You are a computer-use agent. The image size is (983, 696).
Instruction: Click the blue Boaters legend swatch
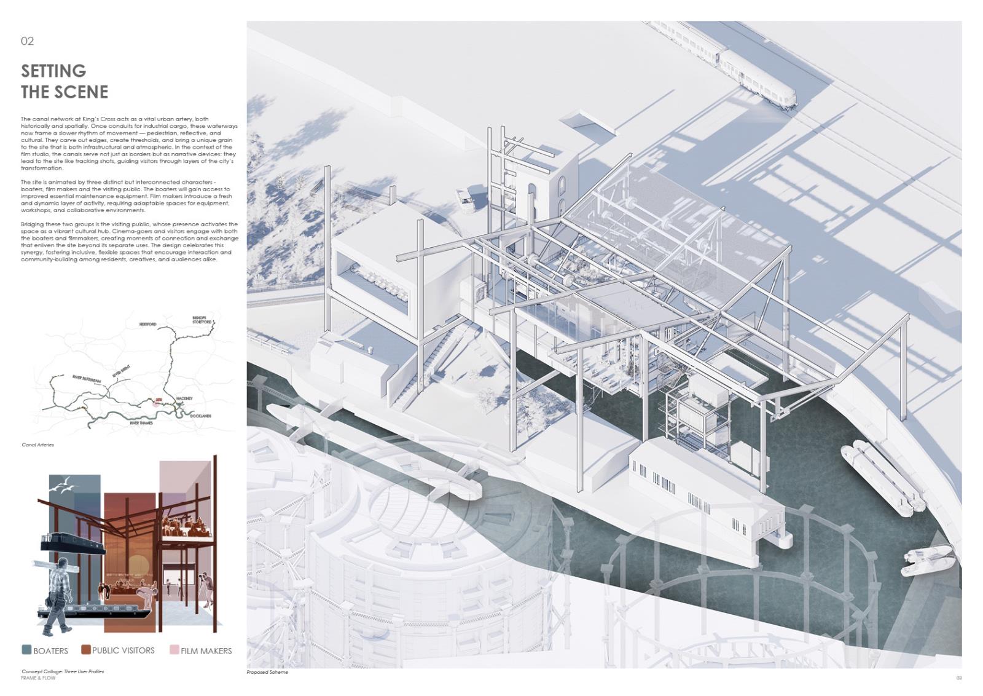click(26, 650)
